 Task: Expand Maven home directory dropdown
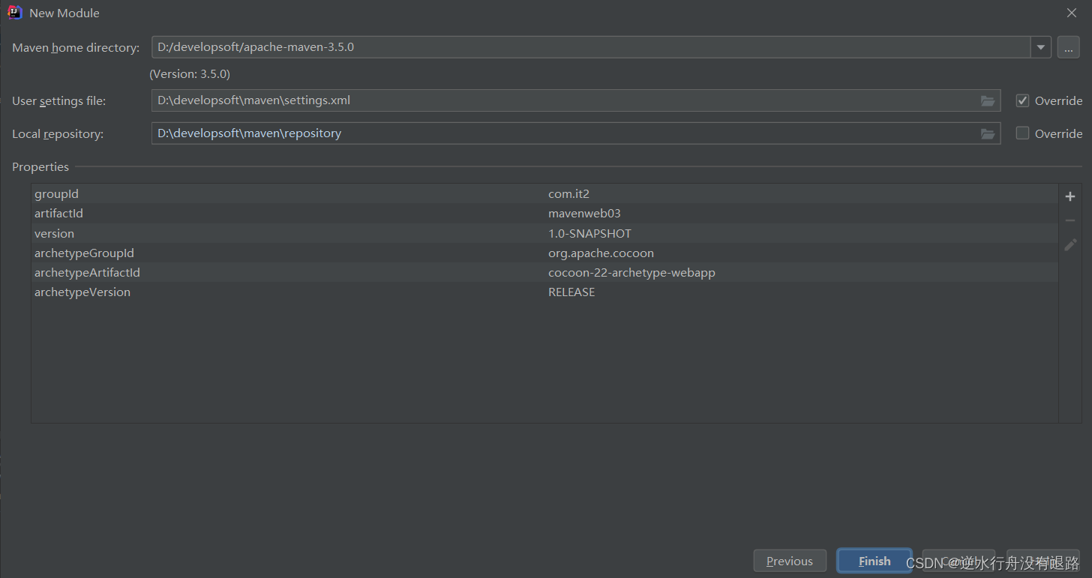click(1040, 47)
